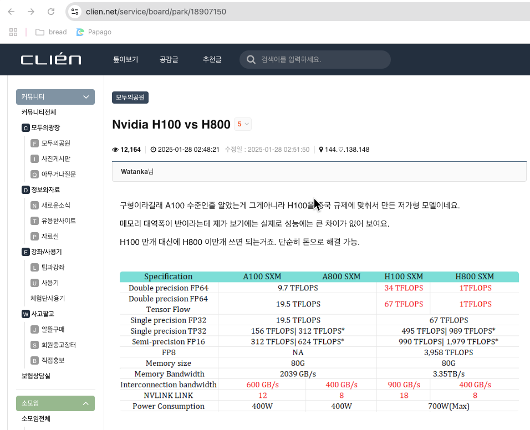Open the 공감글 menu

(x=169, y=59)
